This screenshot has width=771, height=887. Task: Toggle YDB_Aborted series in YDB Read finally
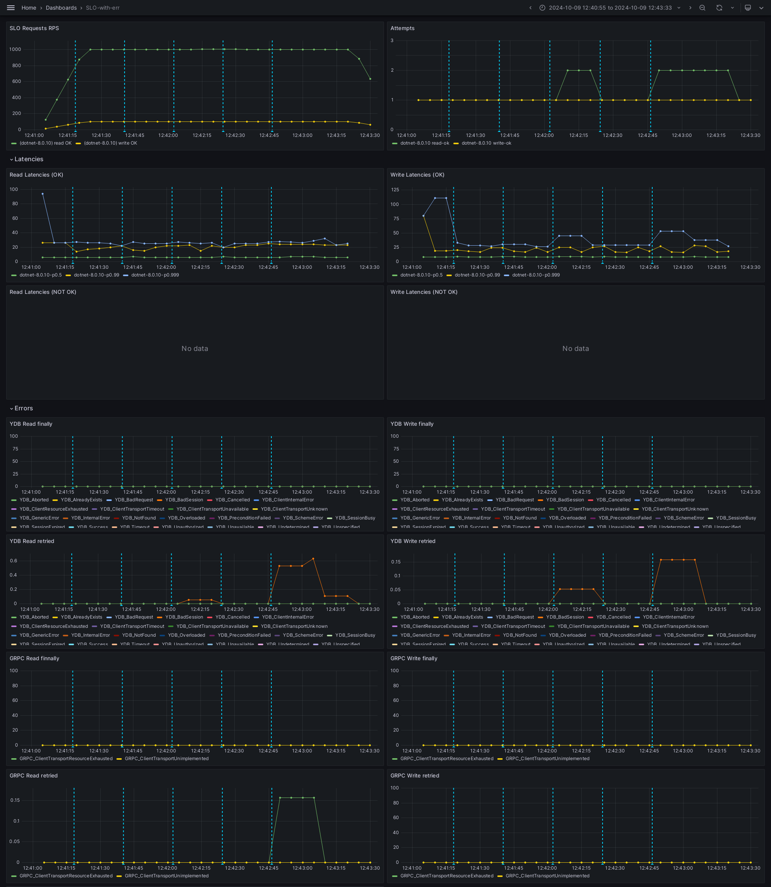tap(34, 500)
